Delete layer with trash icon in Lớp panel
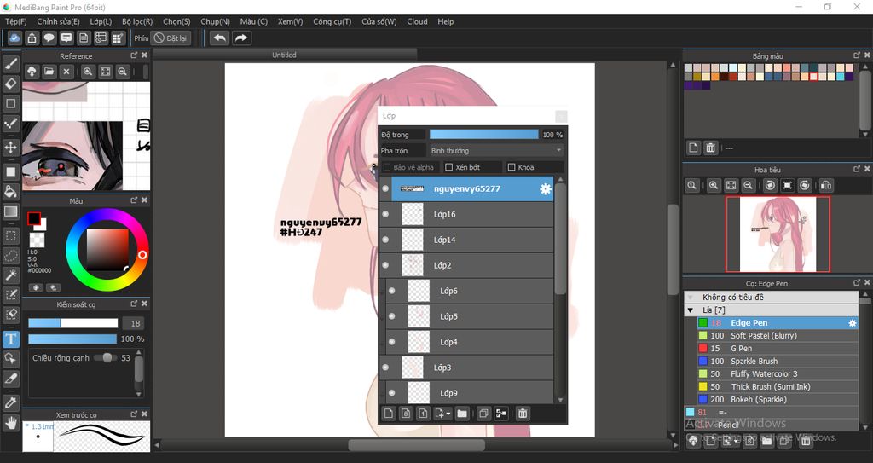The height and width of the screenshot is (463, 873). (x=523, y=414)
